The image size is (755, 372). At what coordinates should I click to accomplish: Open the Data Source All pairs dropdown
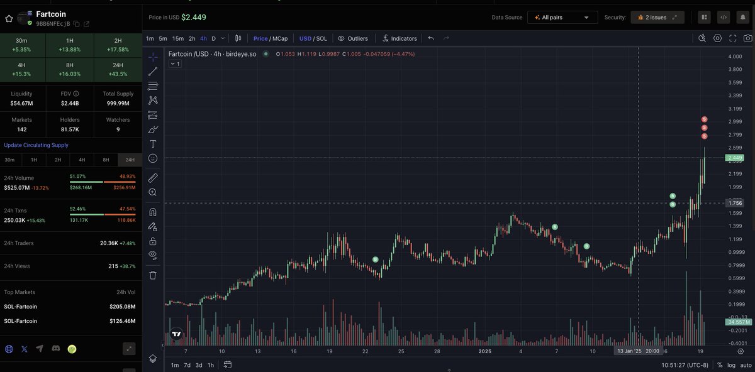562,18
